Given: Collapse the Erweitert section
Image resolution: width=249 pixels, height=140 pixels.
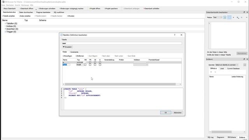Looking at the screenshot, I should (x=67, y=47).
